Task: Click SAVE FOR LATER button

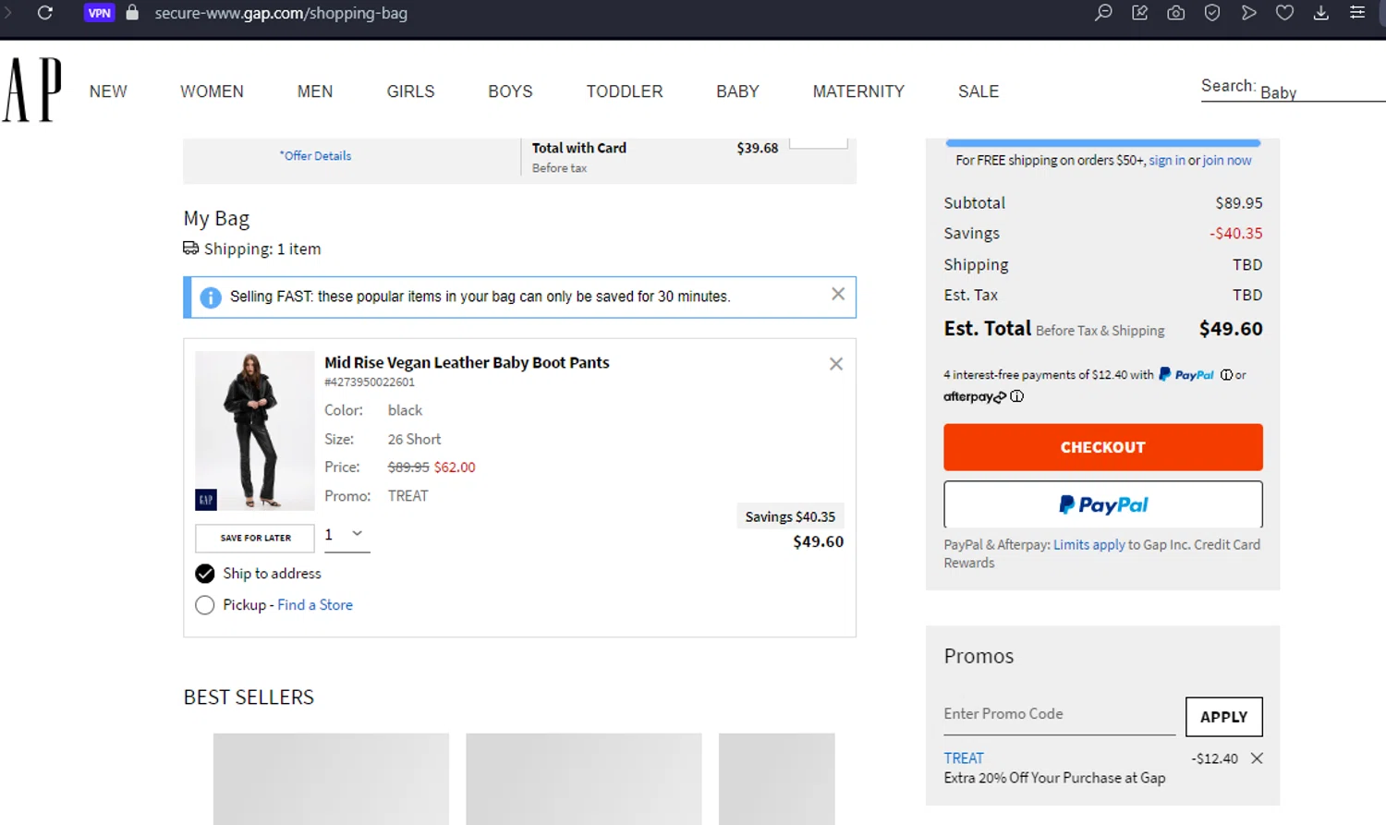Action: pos(255,538)
